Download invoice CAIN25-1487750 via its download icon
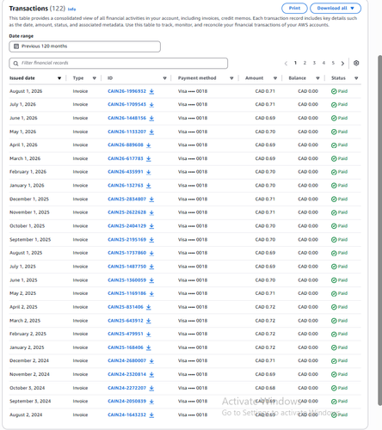382x430 pixels. pyautogui.click(x=151, y=267)
